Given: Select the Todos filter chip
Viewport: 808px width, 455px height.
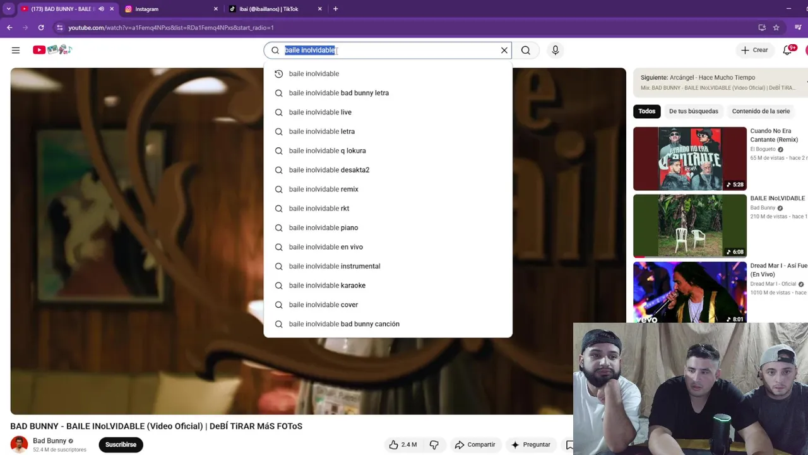Looking at the screenshot, I should [646, 111].
